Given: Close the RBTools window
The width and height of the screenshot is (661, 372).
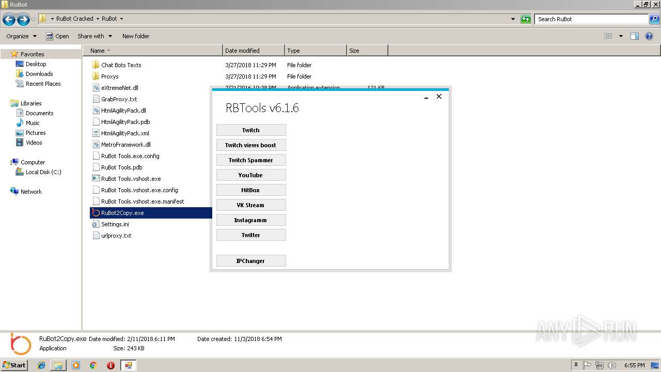Looking at the screenshot, I should tap(439, 97).
